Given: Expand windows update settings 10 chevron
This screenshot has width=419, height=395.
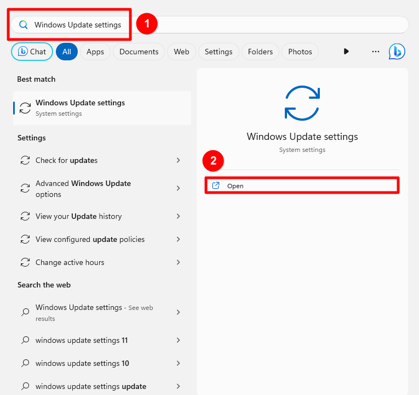Looking at the screenshot, I should [x=178, y=363].
